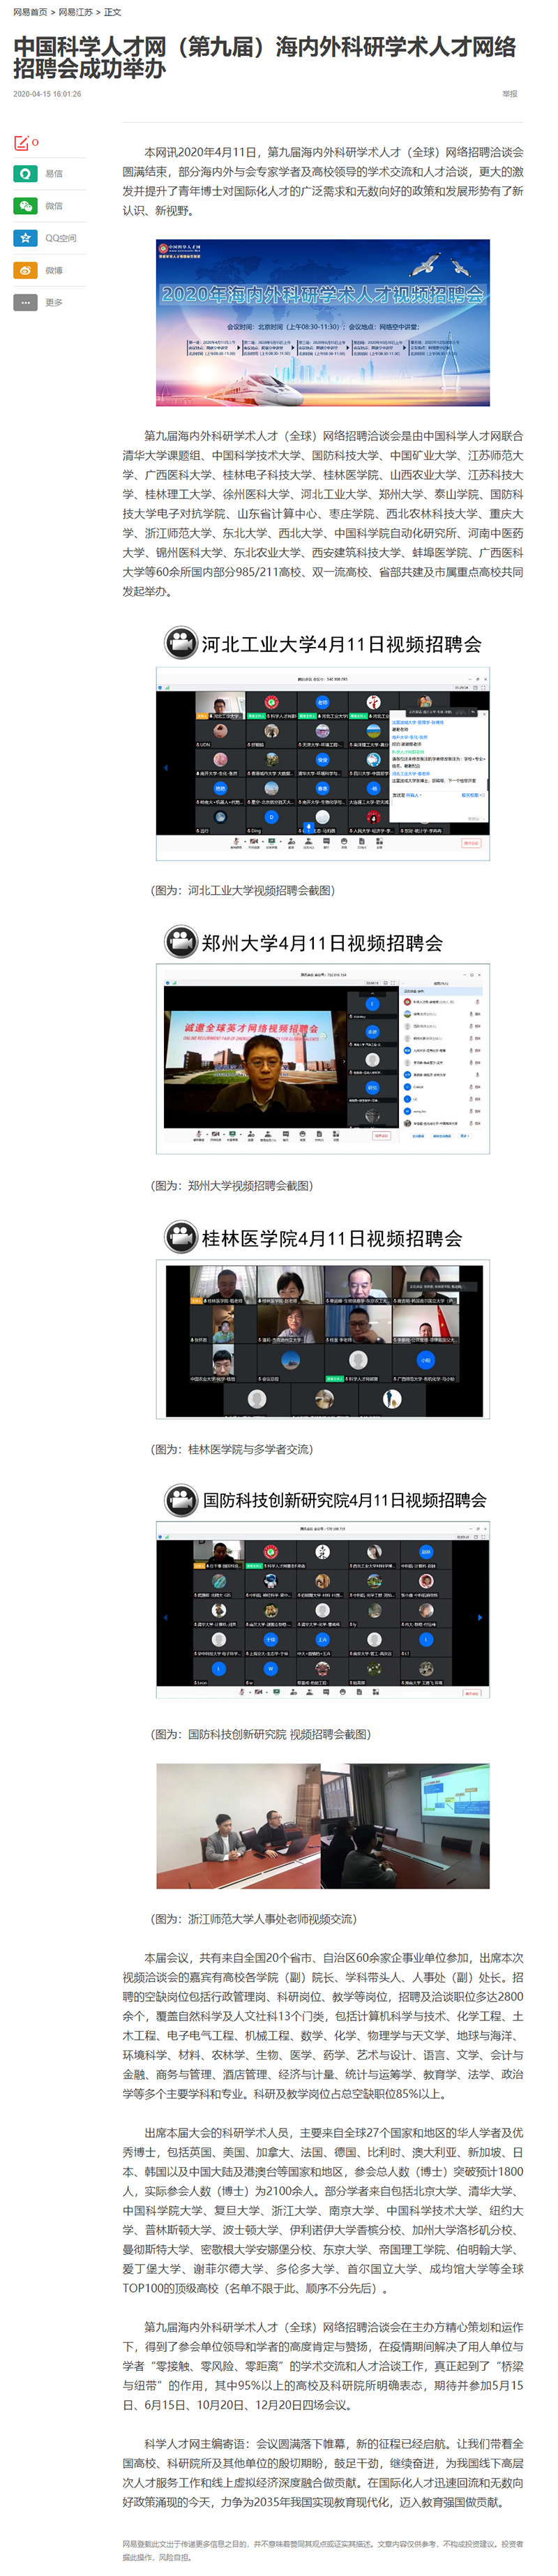Viewport: 558px width, 2576px height.
Task: Share the article via the 易信 icon
Action: coord(25,174)
